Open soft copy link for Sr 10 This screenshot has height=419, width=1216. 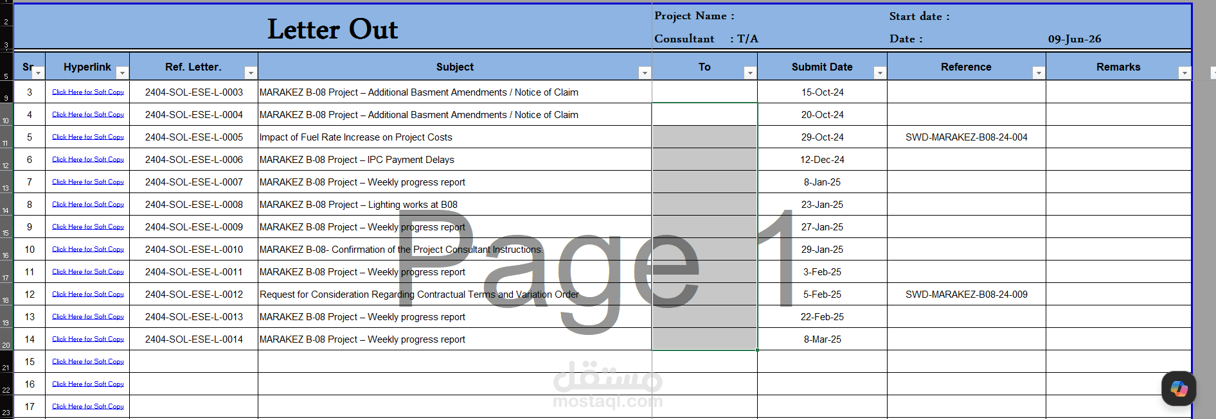point(88,250)
